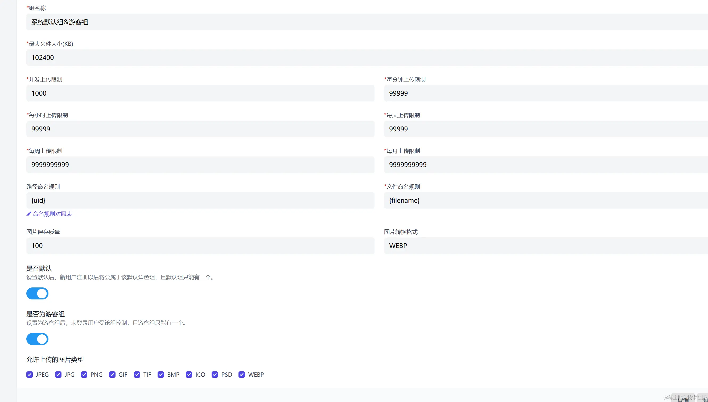
Task: Open the 图片转换格式 WEBP dropdown
Action: [546, 246]
